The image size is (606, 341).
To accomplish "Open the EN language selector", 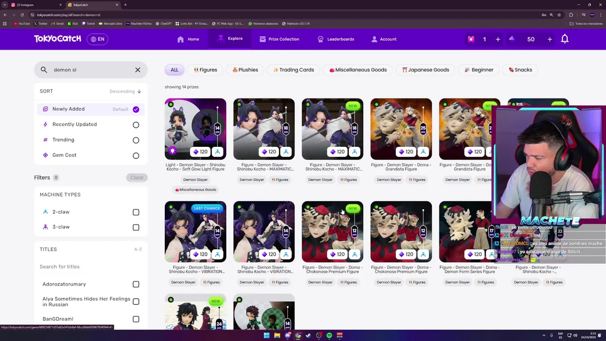I will pyautogui.click(x=98, y=39).
